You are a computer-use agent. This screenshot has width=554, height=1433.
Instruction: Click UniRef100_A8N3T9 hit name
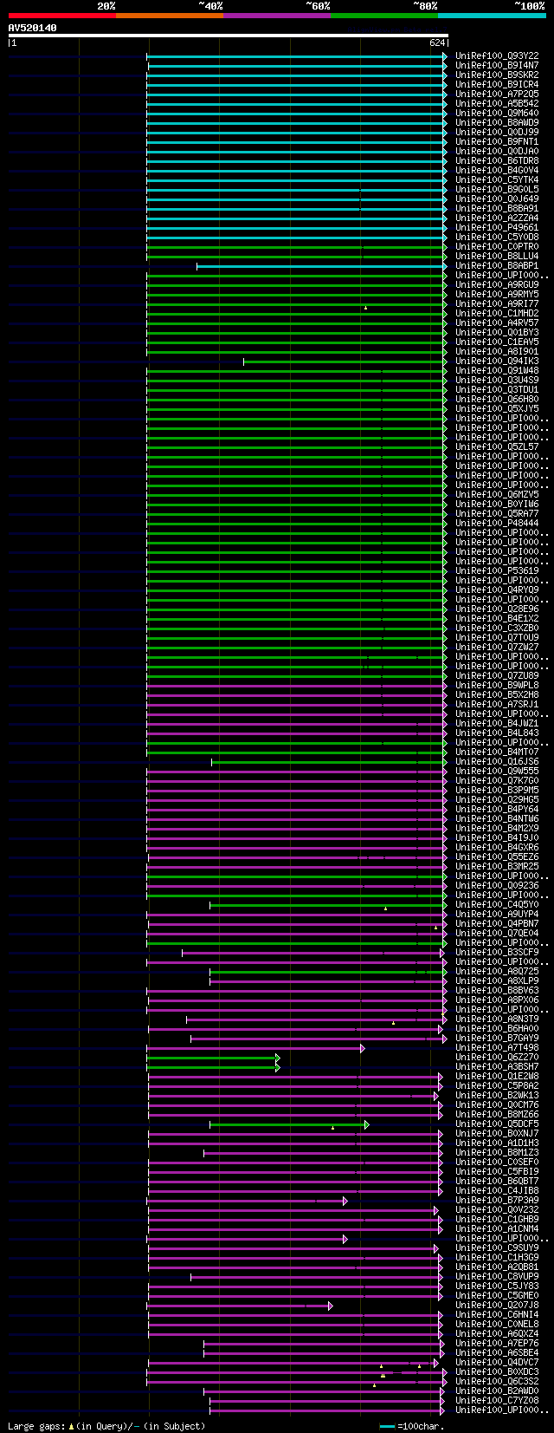[497, 1019]
